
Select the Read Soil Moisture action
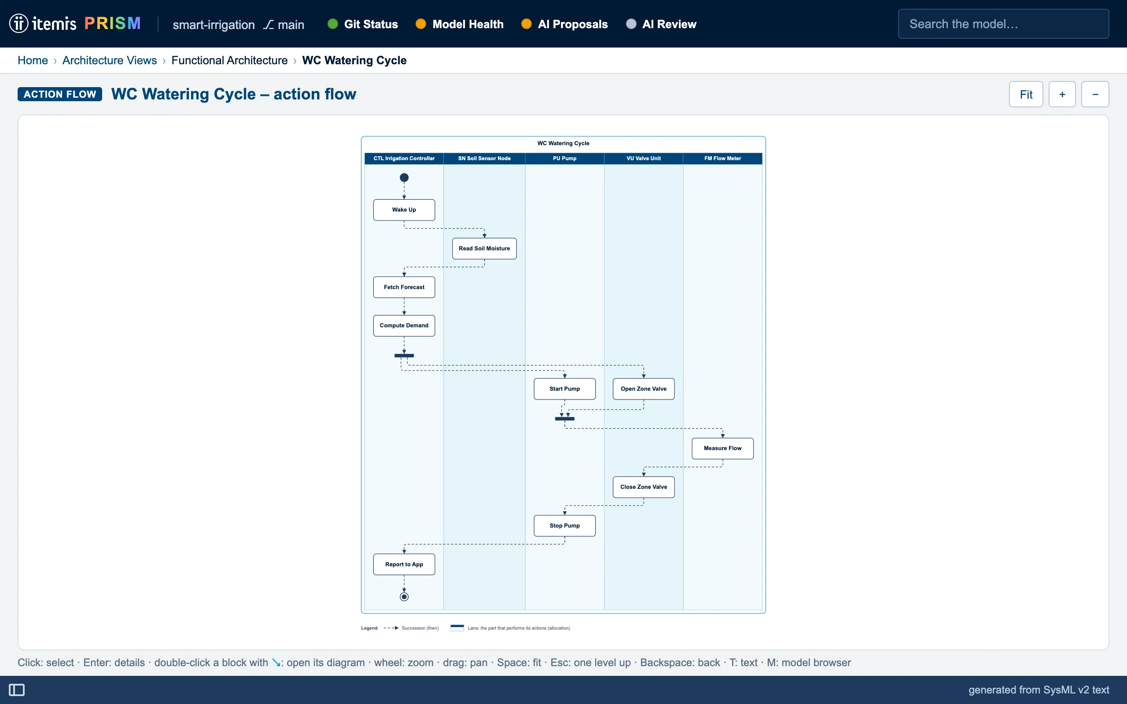click(484, 249)
